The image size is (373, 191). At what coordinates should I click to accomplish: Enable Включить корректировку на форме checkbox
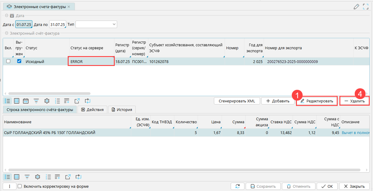coord(20,186)
